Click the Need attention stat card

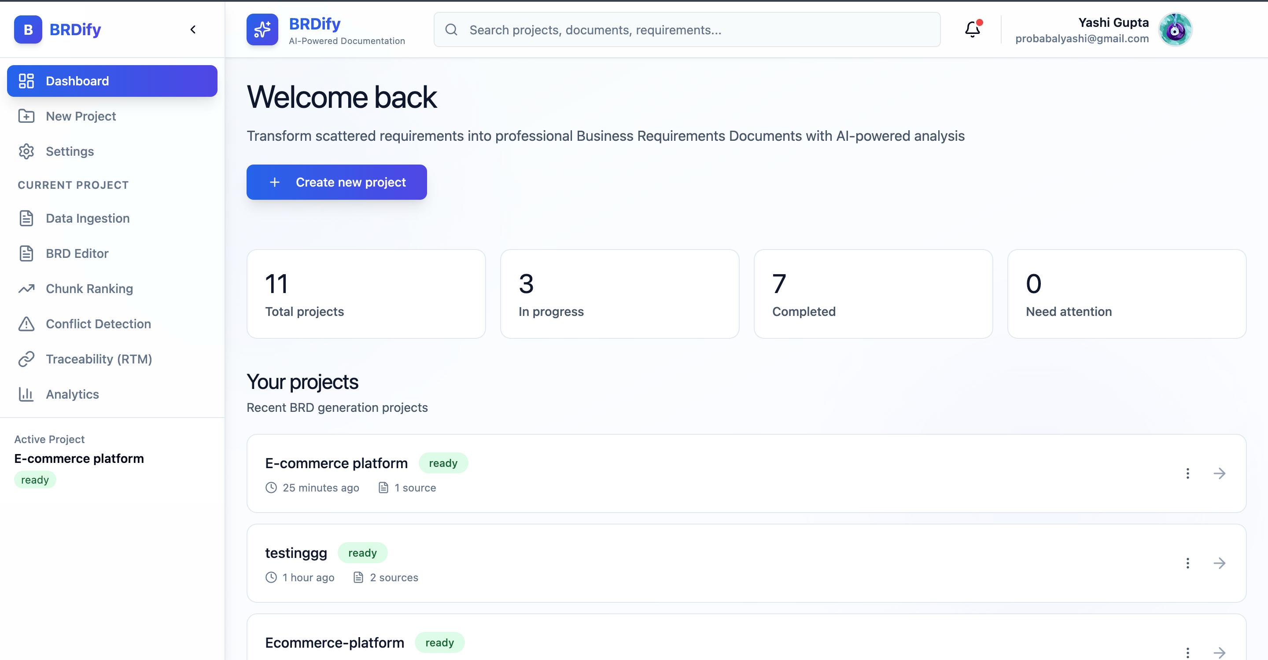click(1127, 294)
